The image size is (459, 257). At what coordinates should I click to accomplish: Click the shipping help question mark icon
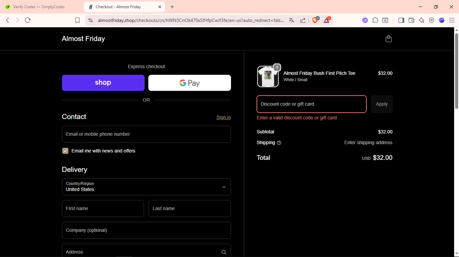coord(279,143)
